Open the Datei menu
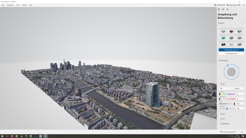Screen dimensions: 246x138 coord(3,5)
